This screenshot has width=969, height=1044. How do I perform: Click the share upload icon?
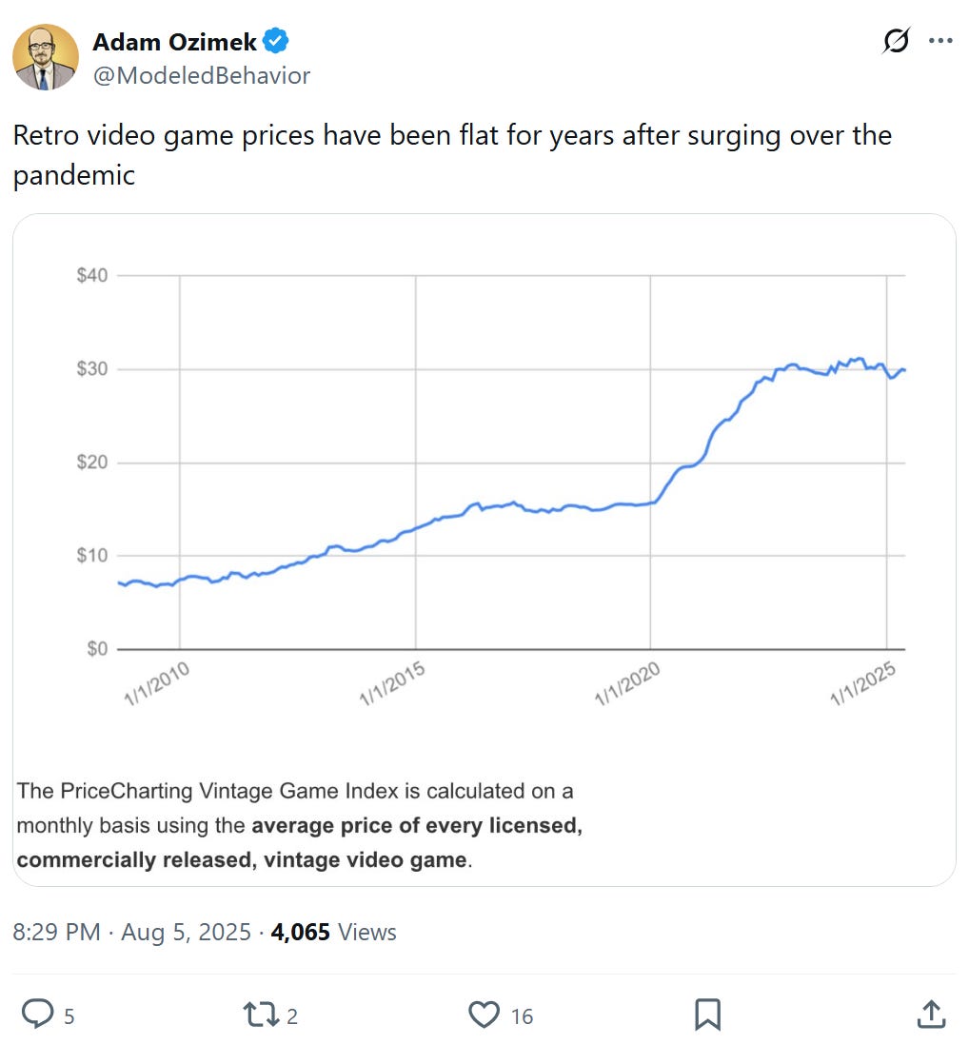click(x=932, y=1014)
